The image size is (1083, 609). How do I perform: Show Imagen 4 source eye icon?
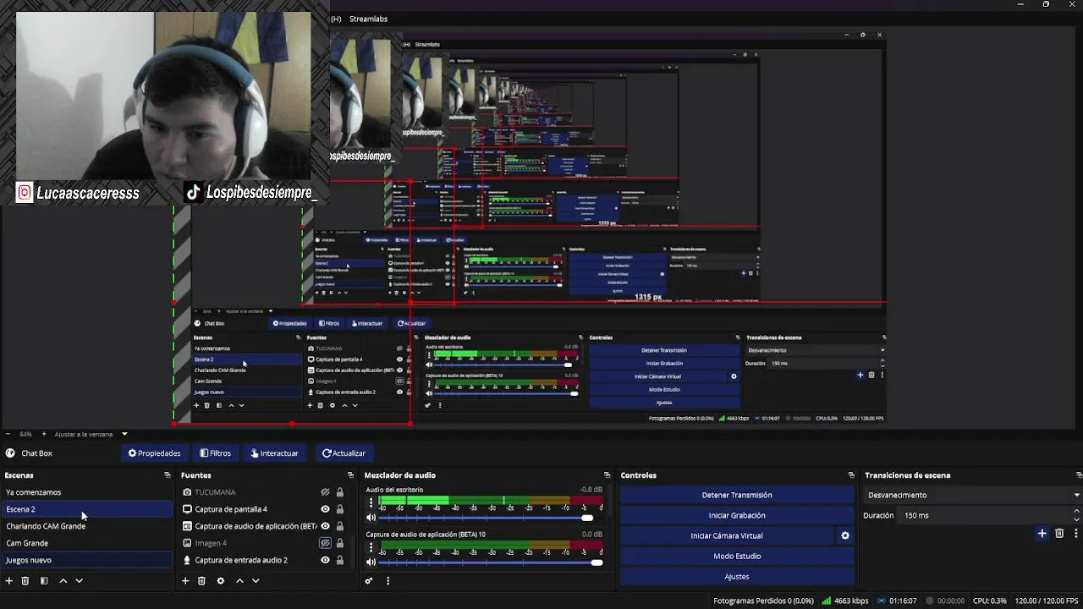325,543
